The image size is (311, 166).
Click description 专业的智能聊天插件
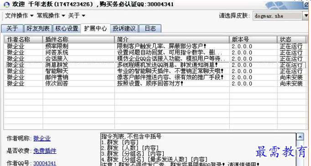(x=170, y=71)
